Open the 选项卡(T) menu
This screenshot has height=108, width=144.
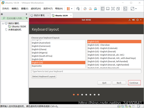click(48, 9)
